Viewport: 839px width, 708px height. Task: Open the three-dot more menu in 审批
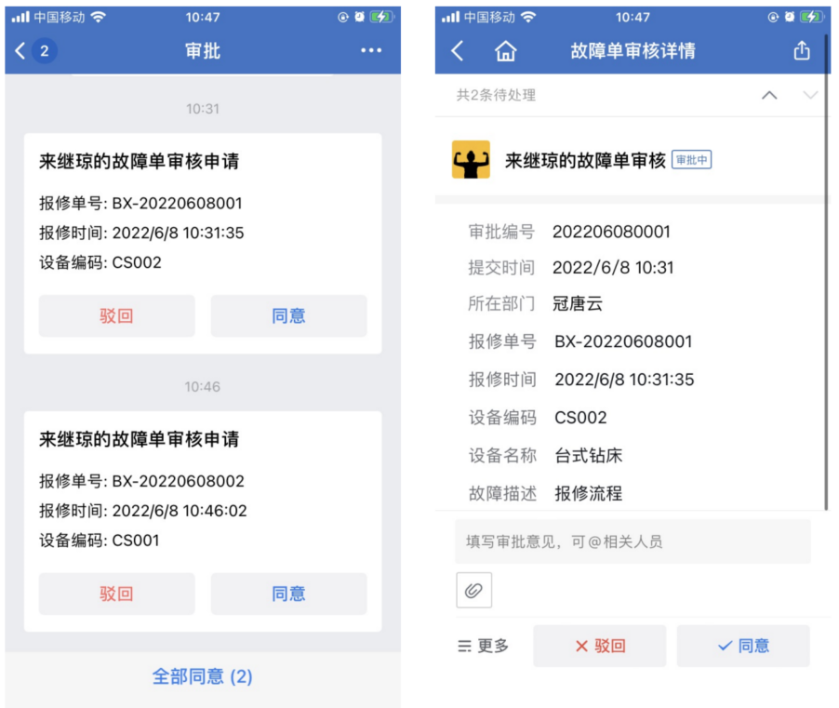point(371,50)
